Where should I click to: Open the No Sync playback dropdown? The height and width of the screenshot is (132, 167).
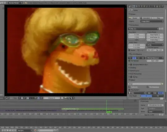click(25, 130)
